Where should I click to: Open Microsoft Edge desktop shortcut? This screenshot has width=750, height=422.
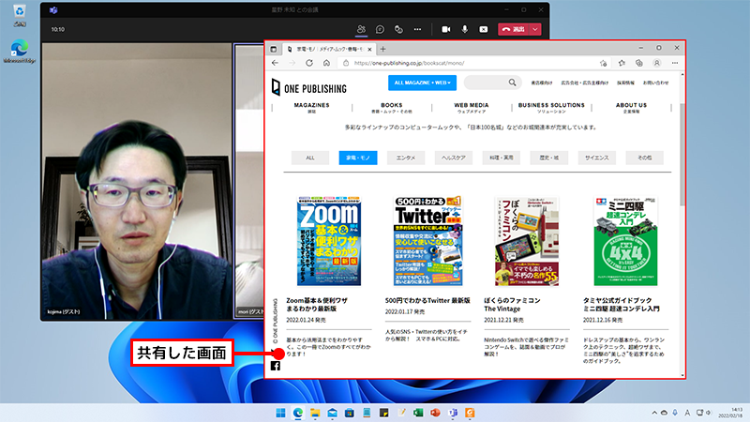tap(19, 52)
